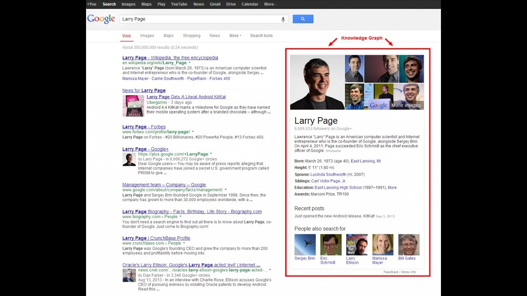Viewport: 527px width, 296px height.
Task: Click the Google logo
Action: click(x=101, y=19)
